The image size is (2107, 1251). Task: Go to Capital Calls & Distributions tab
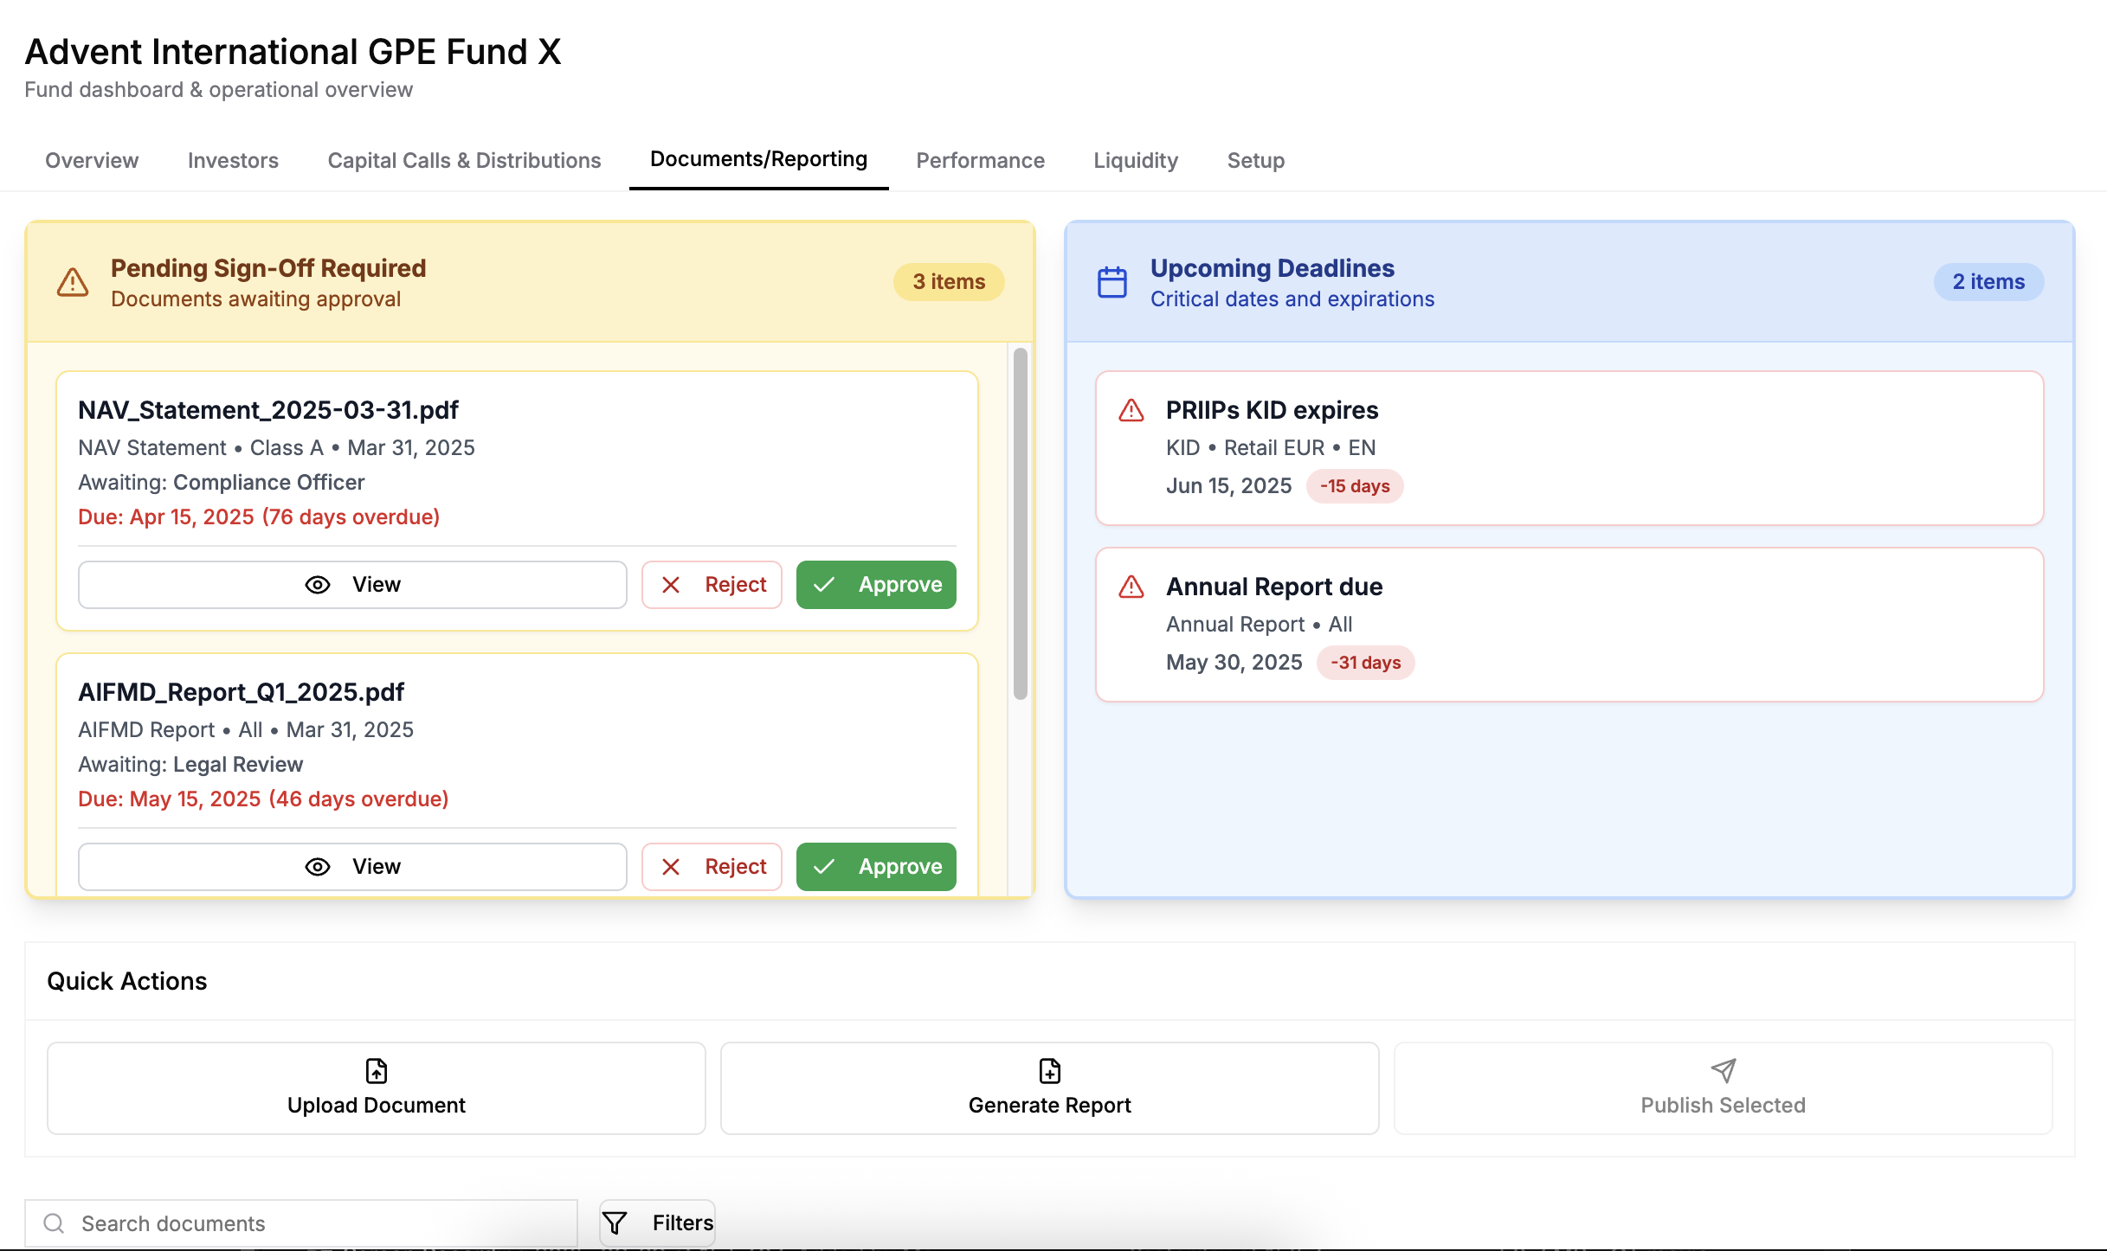[x=464, y=160]
